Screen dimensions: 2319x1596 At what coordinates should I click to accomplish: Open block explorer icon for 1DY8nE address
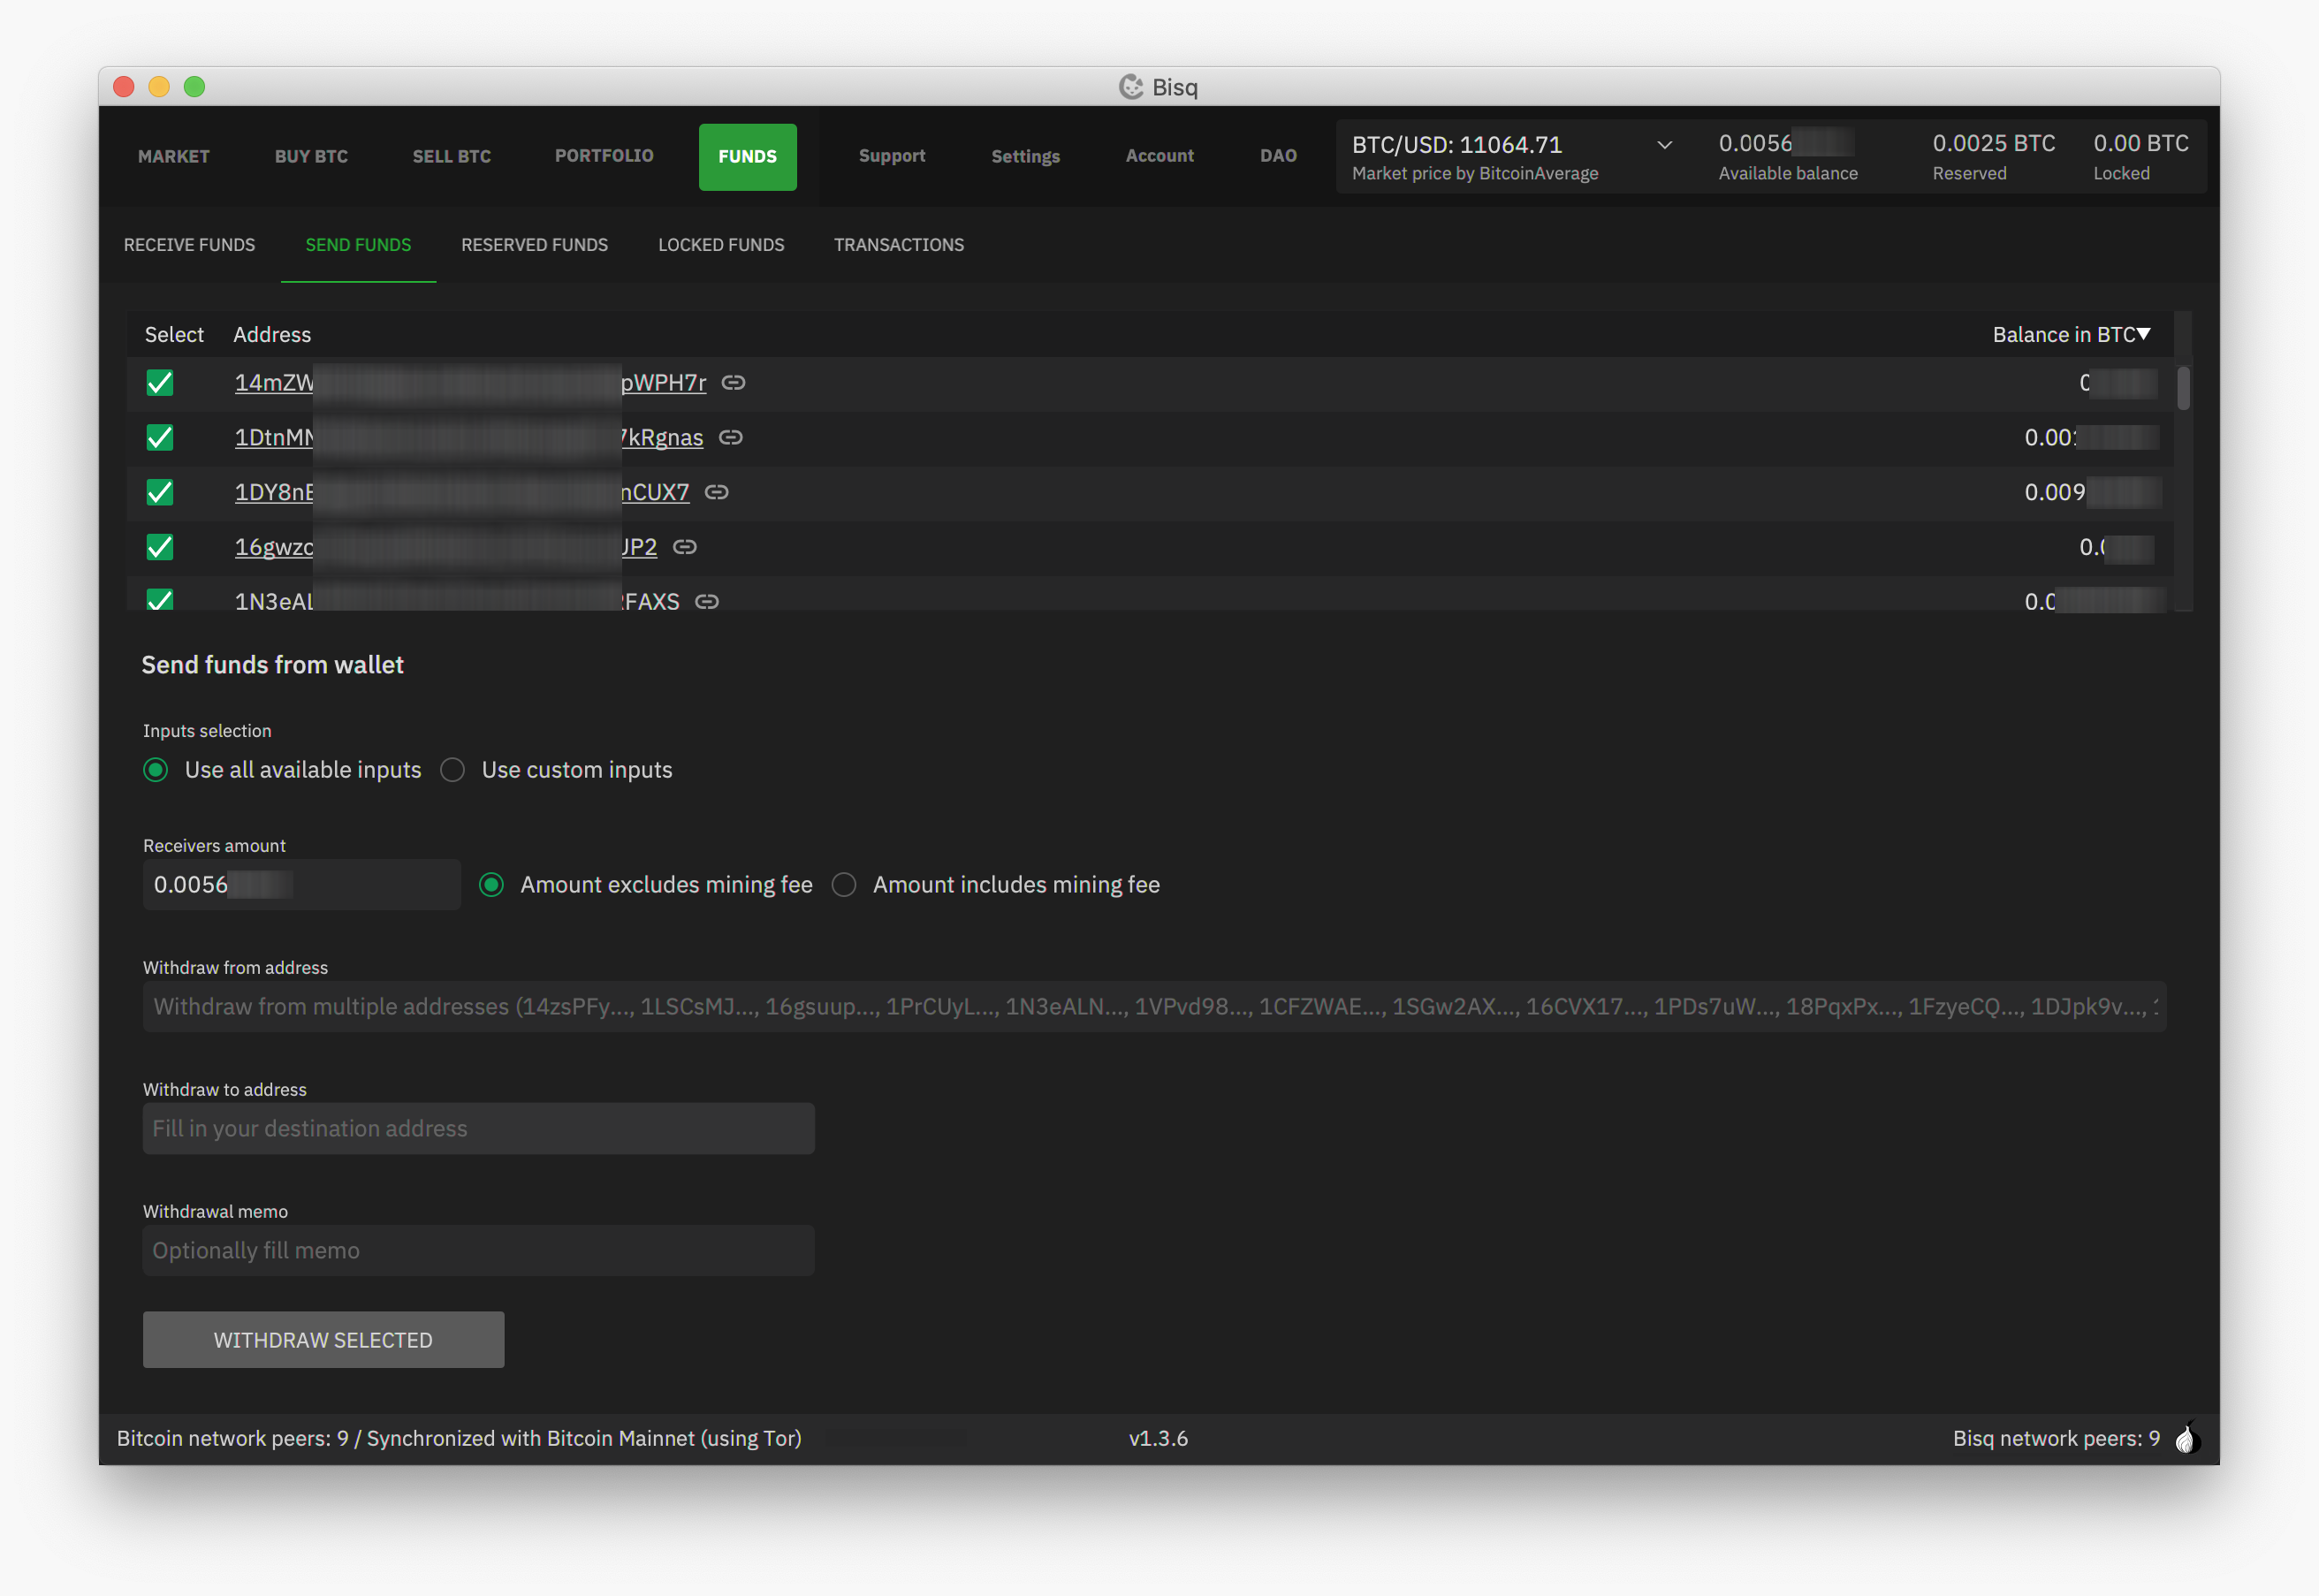tap(716, 492)
